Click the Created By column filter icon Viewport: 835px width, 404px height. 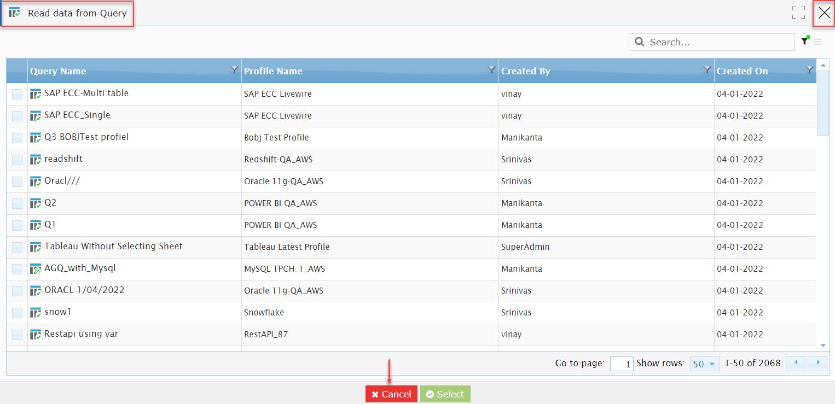click(707, 69)
